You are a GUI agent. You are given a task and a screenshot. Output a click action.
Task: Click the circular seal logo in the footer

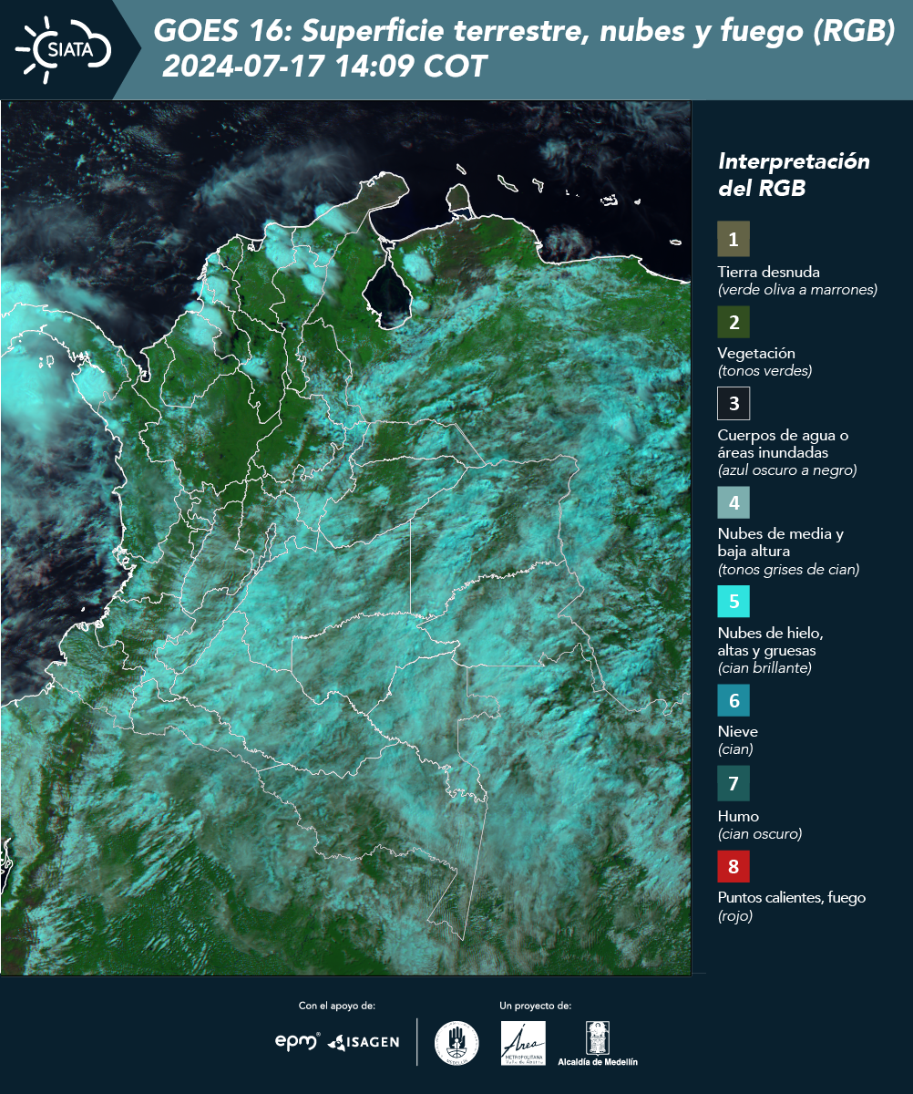click(x=456, y=1043)
